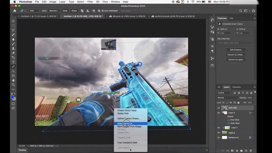The height and width of the screenshot is (153, 272).
Task: Open path arrangement options
Action: click(93, 11)
